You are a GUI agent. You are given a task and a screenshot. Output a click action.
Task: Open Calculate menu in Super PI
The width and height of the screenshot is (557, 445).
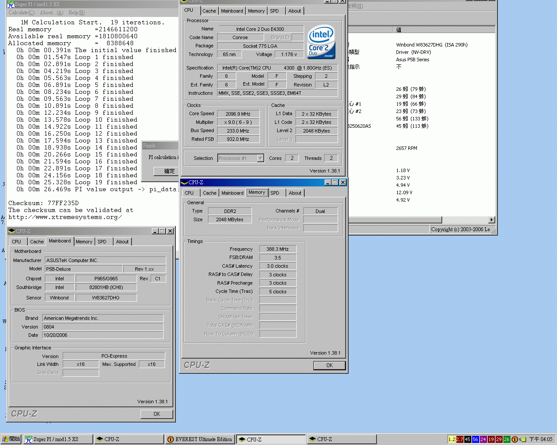pyautogui.click(x=22, y=13)
